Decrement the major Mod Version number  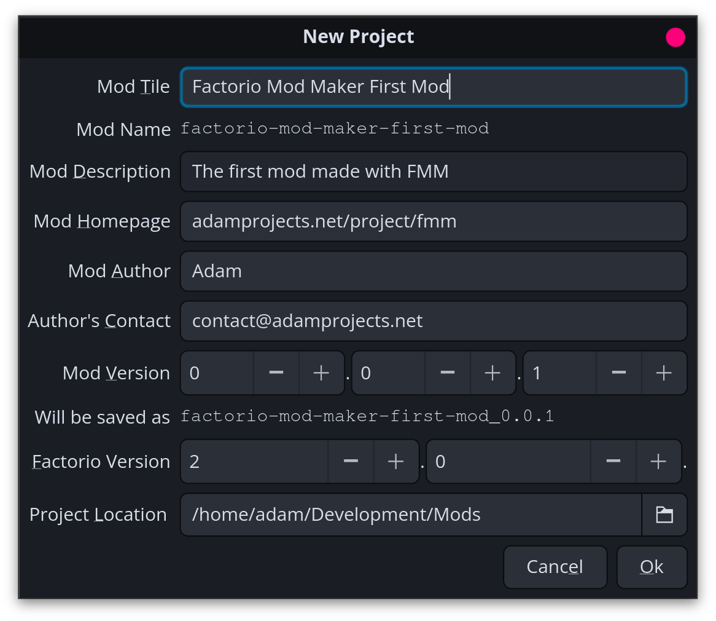pos(276,373)
